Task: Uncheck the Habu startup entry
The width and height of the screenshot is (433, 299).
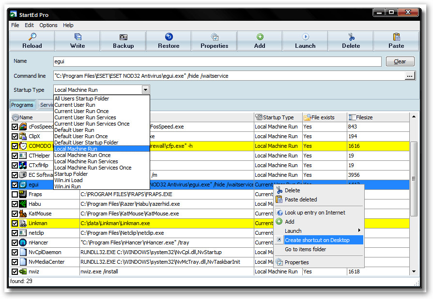Action: pos(15,204)
